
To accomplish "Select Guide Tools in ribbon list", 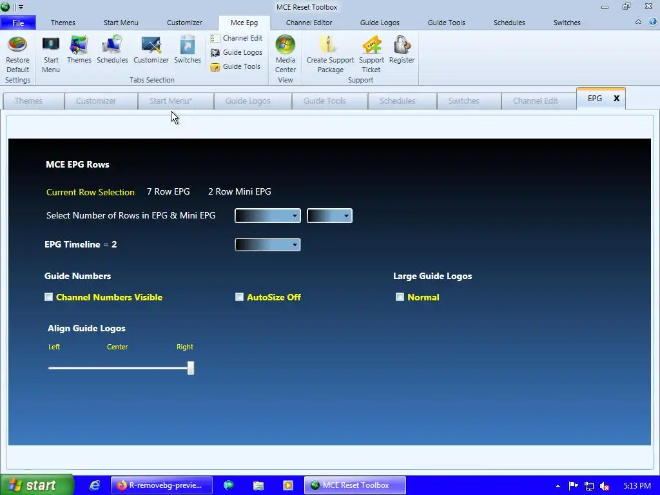I will point(235,66).
